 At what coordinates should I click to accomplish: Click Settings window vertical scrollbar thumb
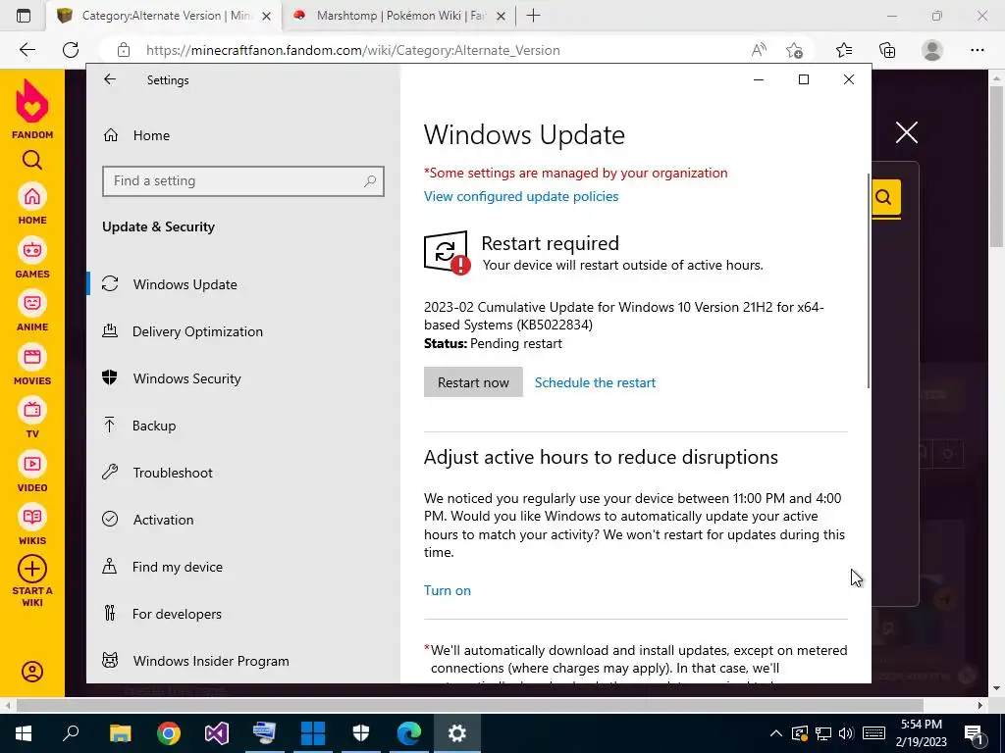[869, 280]
